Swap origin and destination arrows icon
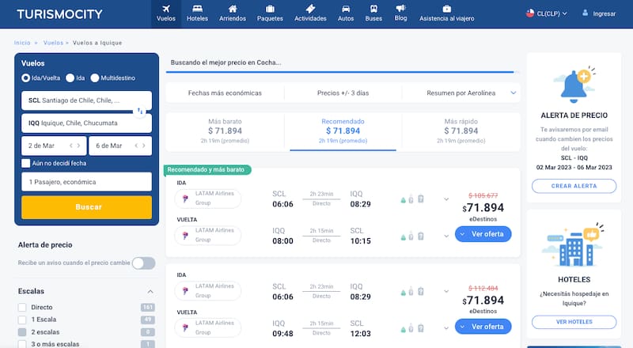633x348 pixels. tap(140, 112)
